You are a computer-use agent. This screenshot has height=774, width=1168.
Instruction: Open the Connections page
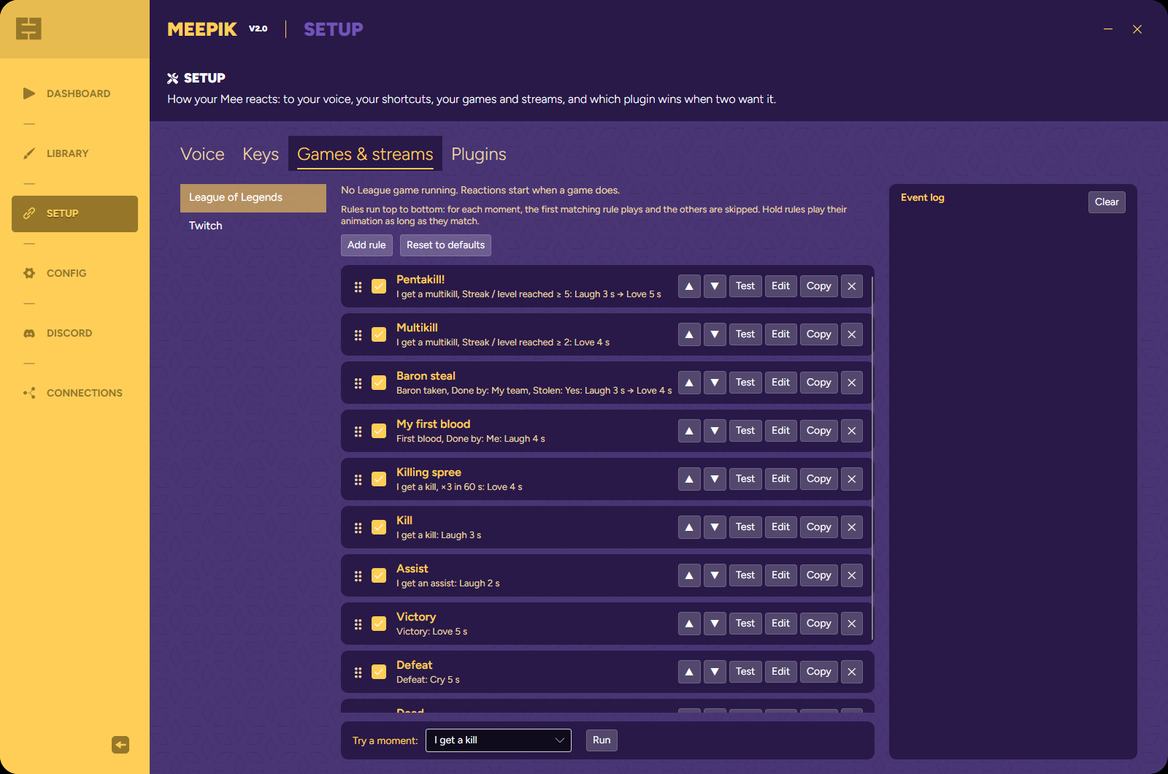[x=74, y=393]
